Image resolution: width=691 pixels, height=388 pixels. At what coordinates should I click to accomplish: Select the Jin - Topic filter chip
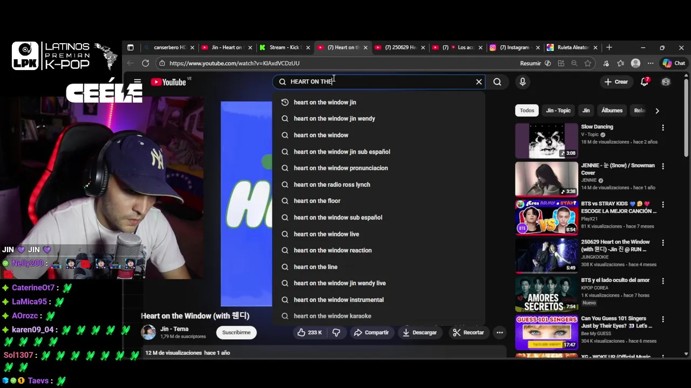coord(558,110)
